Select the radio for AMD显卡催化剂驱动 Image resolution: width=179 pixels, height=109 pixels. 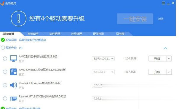tap(5, 58)
